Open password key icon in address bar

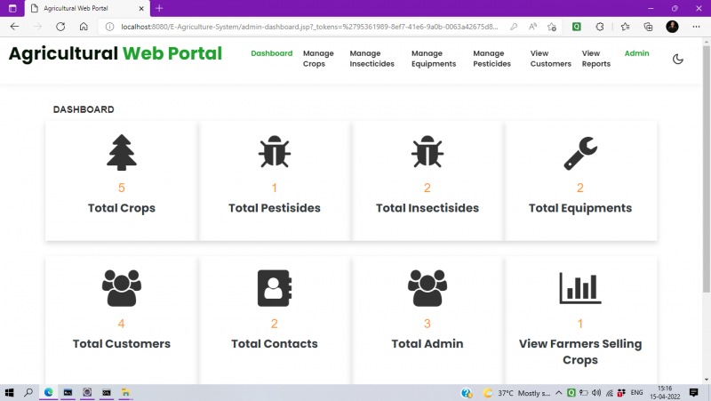point(514,27)
